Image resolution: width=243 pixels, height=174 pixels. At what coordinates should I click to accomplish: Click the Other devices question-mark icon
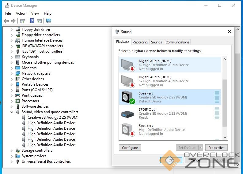click(x=18, y=79)
